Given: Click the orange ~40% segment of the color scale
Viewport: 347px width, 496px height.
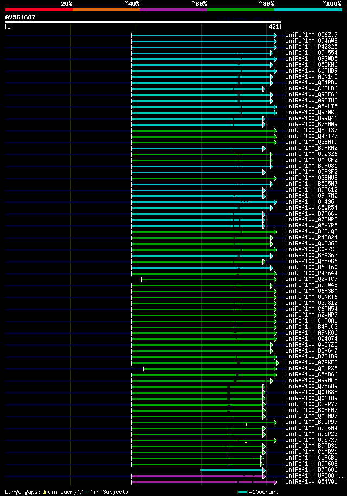Looking at the screenshot, I should point(106,10).
